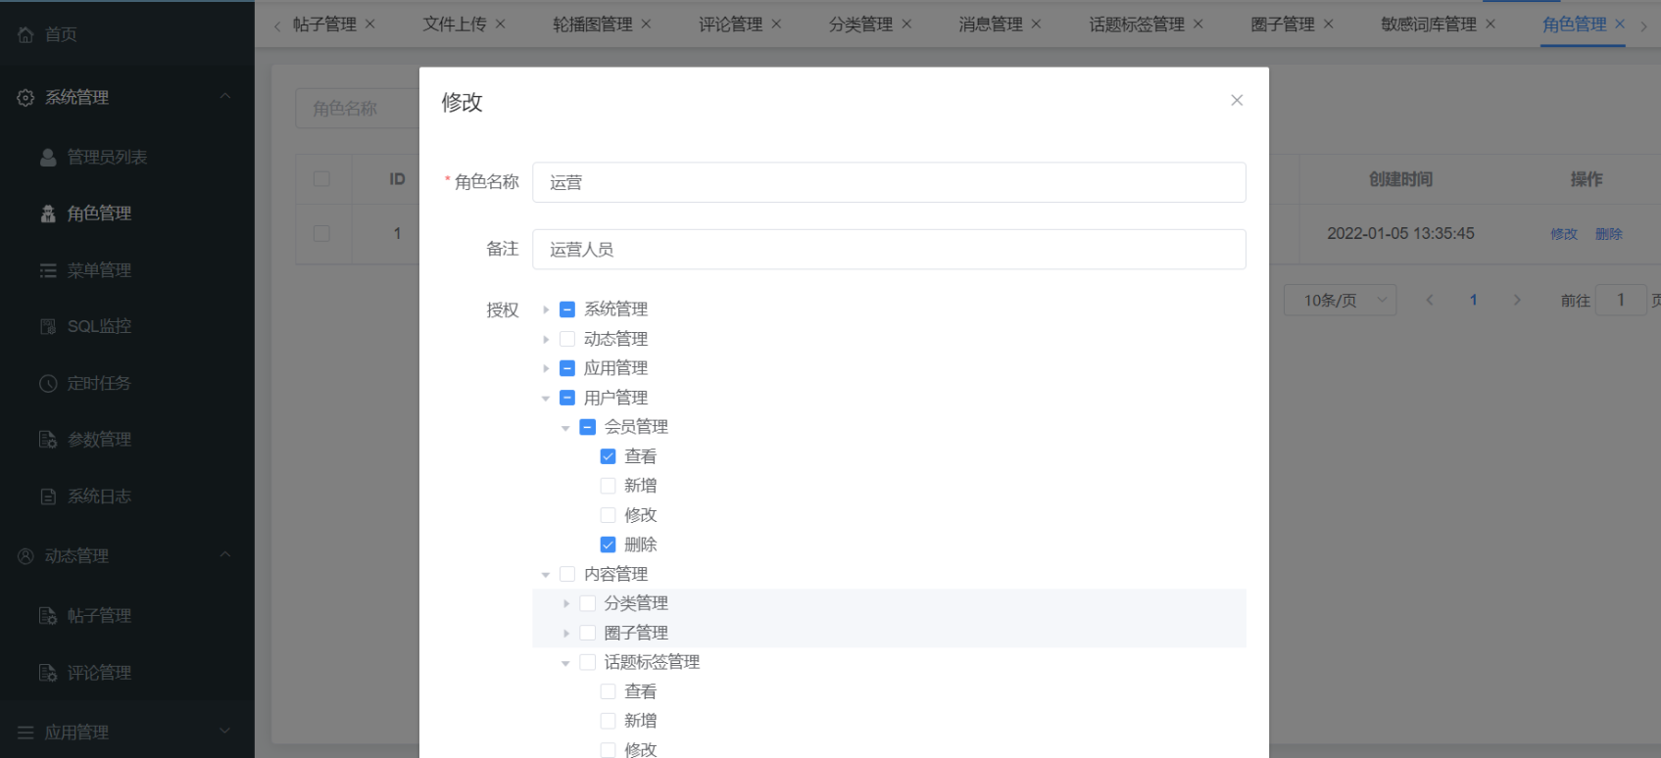Check the 圈子管理 tree checkbox
1661x758 pixels.
[588, 633]
